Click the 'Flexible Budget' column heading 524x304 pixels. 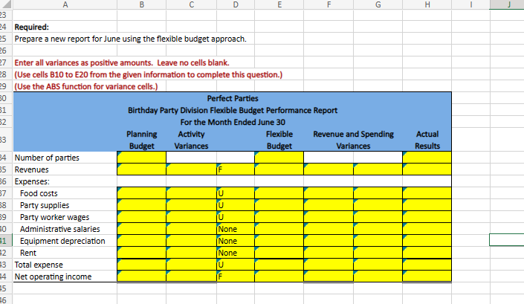pyautogui.click(x=279, y=140)
